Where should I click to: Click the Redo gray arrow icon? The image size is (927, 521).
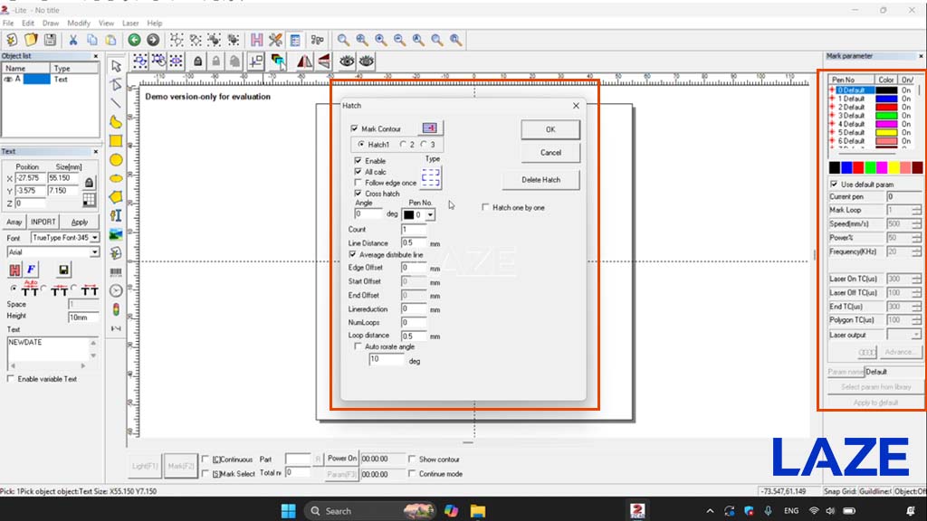tap(153, 40)
